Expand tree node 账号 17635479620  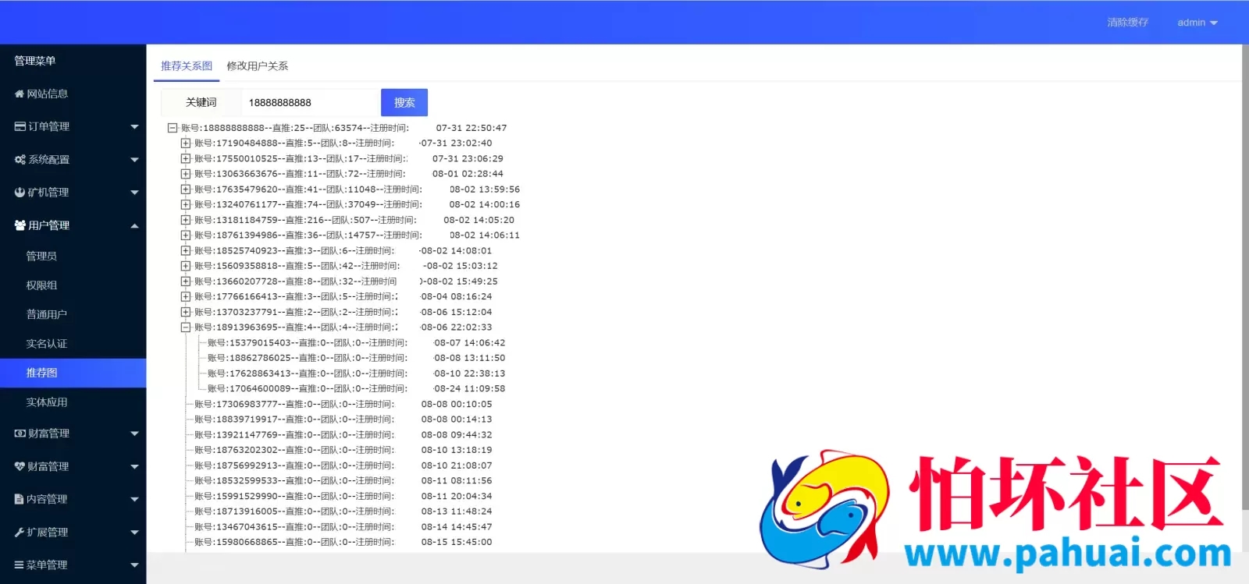coord(186,189)
